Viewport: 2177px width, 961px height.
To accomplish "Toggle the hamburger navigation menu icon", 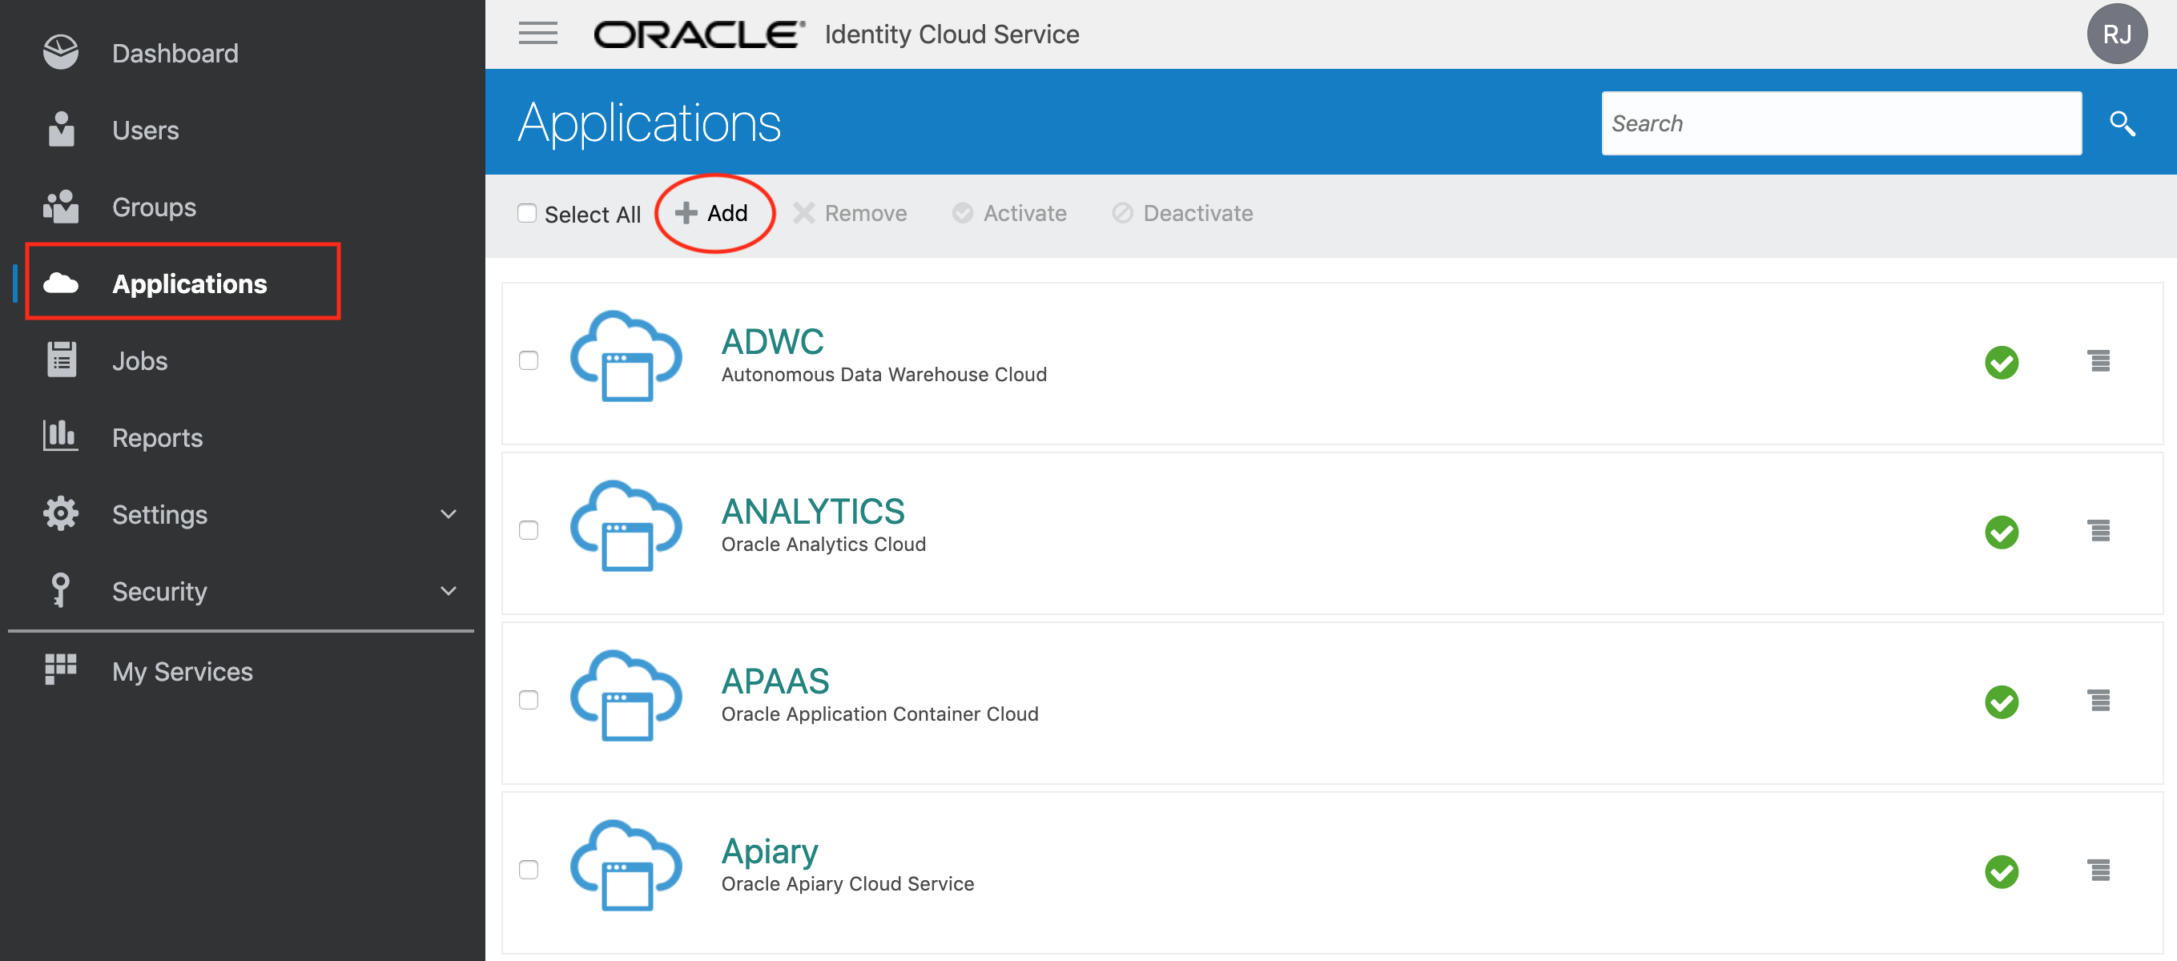I will point(538,33).
